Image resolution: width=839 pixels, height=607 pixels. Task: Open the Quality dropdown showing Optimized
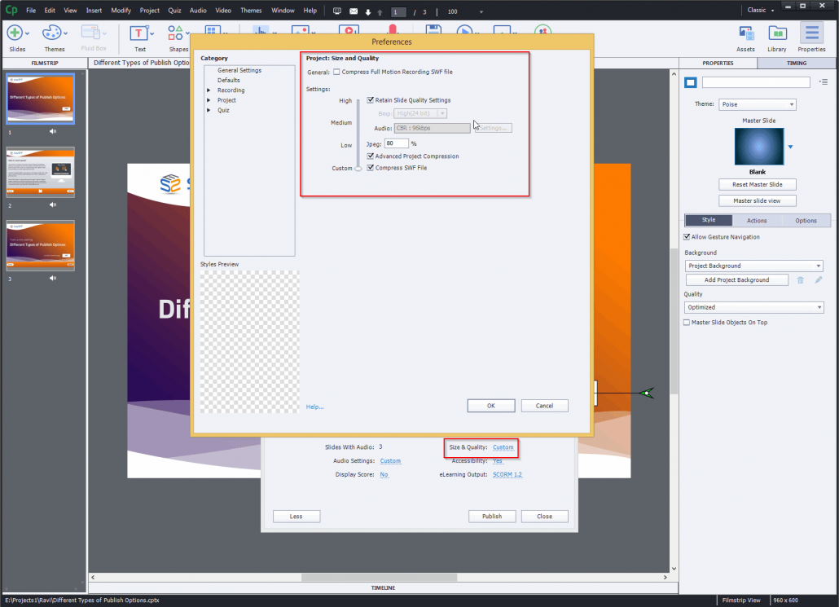[x=753, y=307]
